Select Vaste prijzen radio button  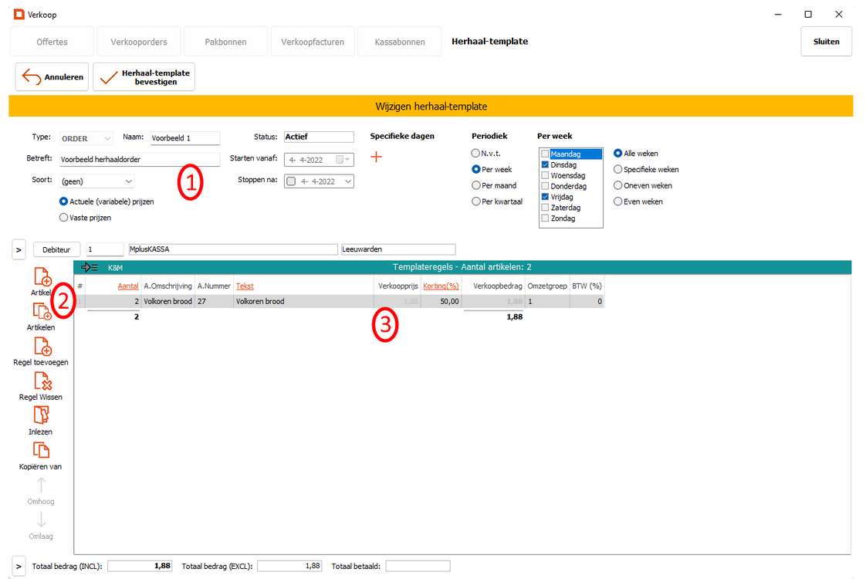(64, 218)
